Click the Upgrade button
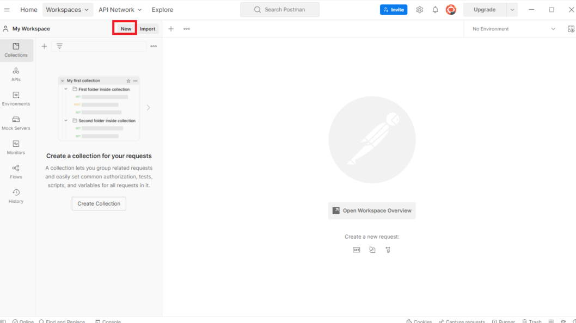The width and height of the screenshot is (576, 323). tap(485, 10)
